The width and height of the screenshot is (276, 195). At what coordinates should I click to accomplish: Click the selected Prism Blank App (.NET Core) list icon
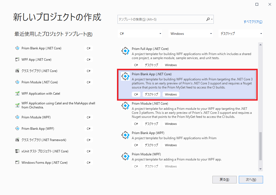point(125,76)
